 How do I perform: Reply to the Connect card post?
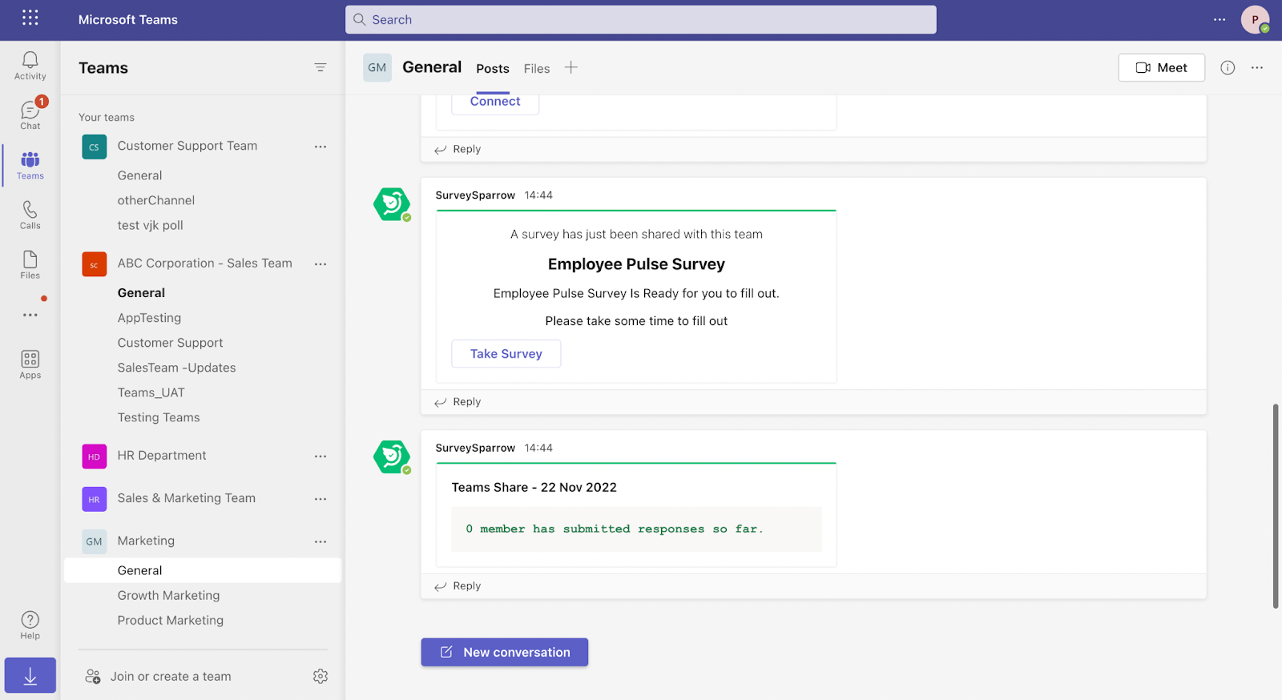[458, 150]
